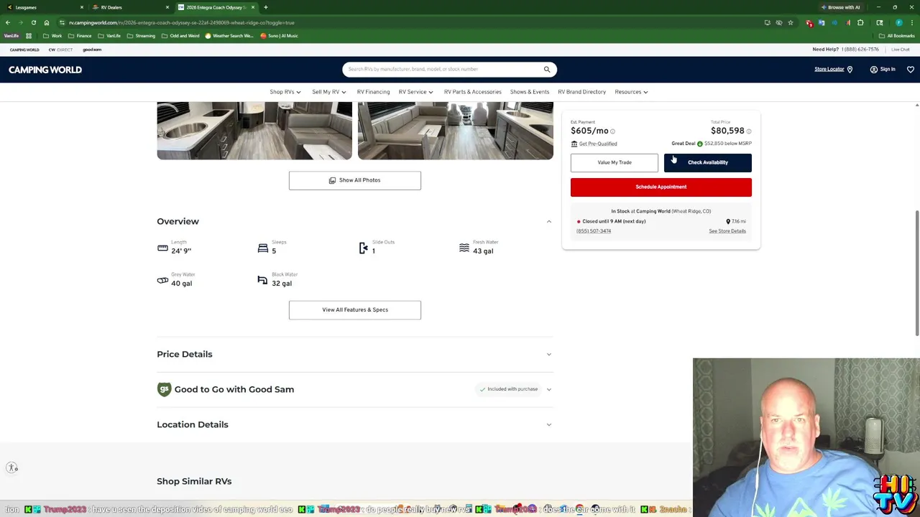This screenshot has height=517, width=920.
Task: Close the RV Dealers tab
Action: pos(167,7)
